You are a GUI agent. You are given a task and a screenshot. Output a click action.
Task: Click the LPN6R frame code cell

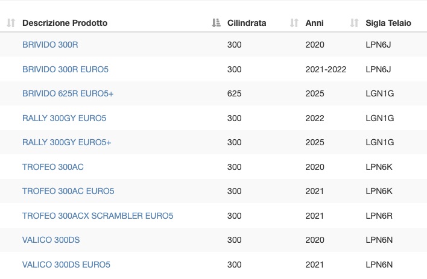tap(379, 216)
